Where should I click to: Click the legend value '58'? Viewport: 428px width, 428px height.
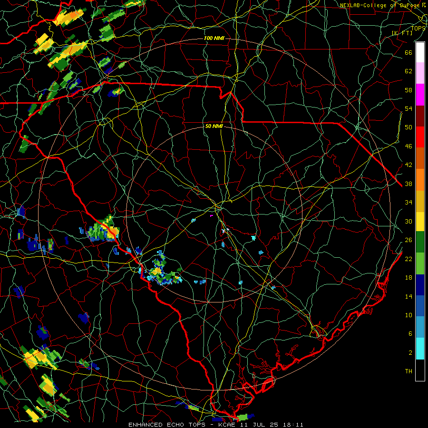[x=409, y=90]
